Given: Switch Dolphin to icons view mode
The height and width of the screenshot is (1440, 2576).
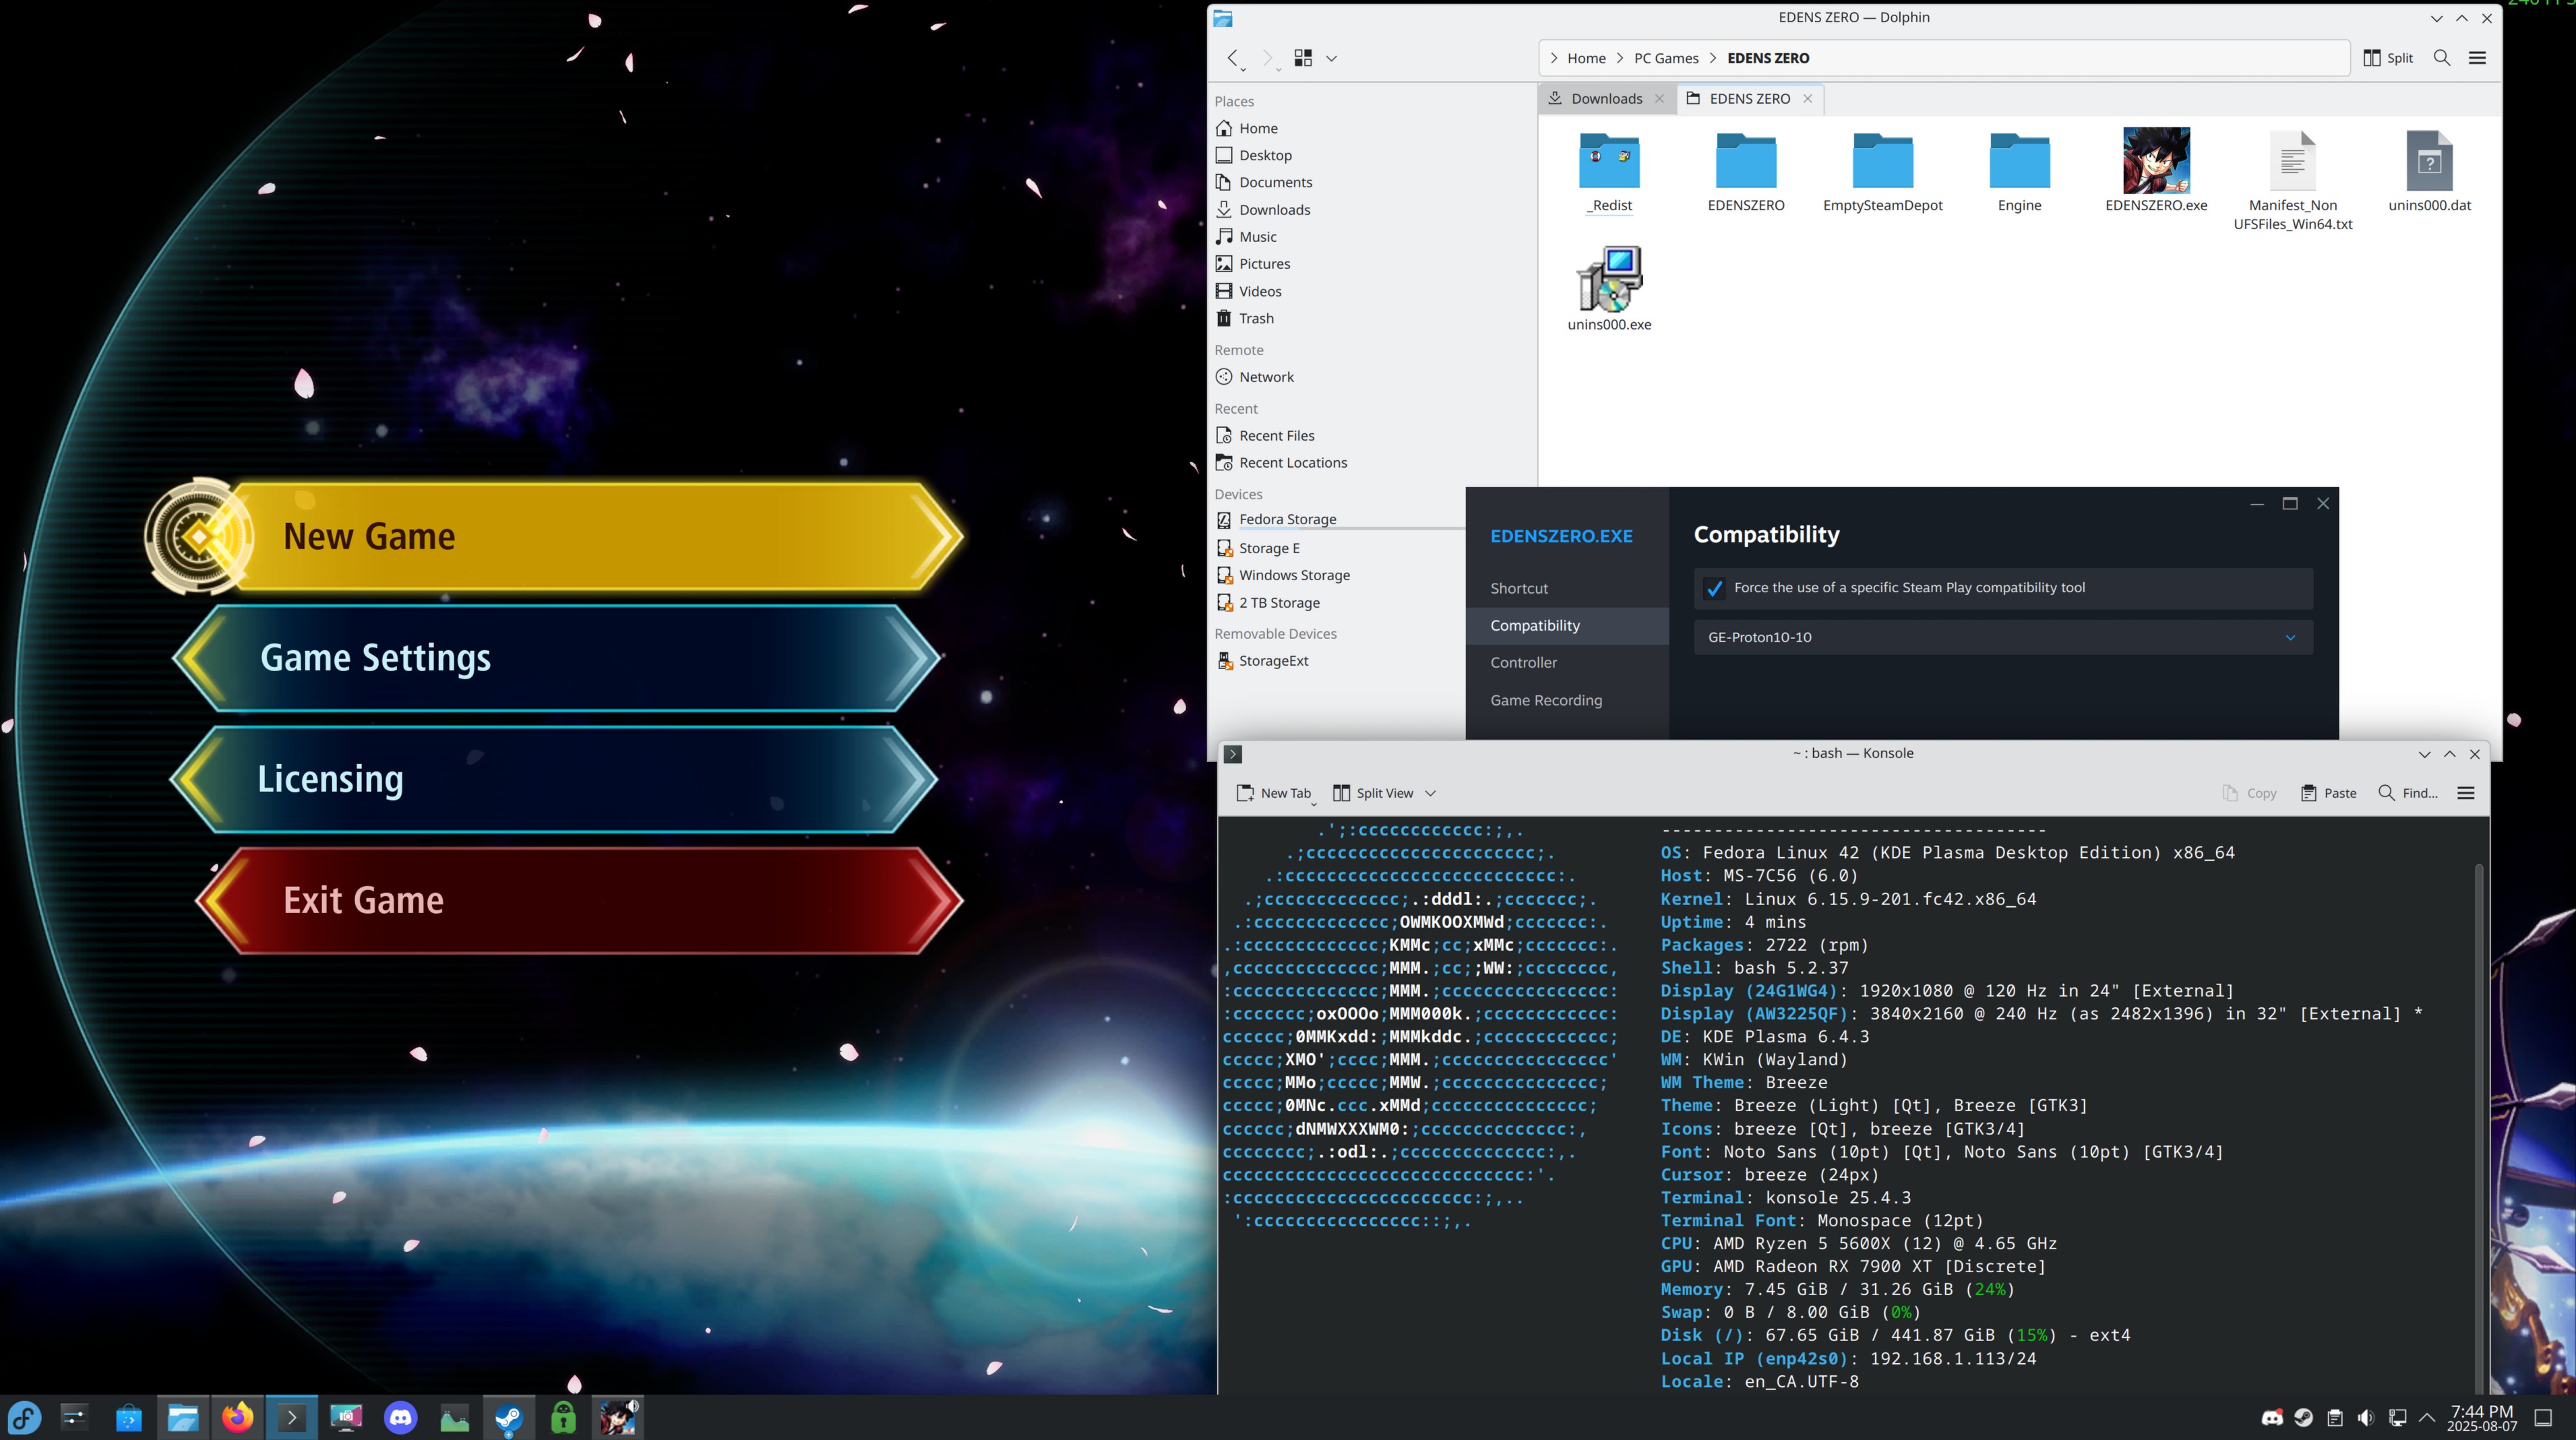Looking at the screenshot, I should click(x=1303, y=58).
